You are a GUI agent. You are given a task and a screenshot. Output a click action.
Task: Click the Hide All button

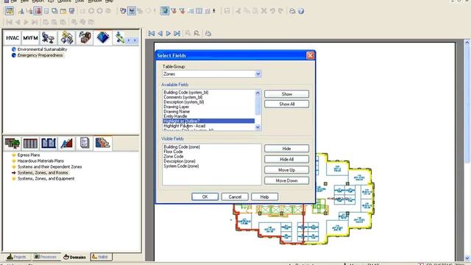coord(286,159)
